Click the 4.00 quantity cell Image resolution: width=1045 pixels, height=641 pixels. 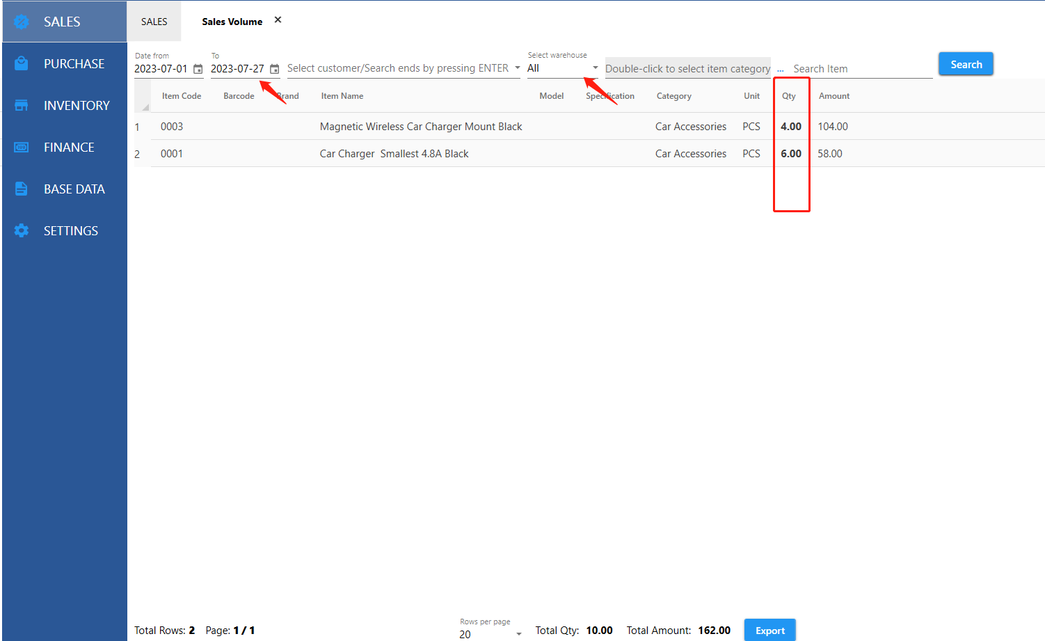coord(791,127)
